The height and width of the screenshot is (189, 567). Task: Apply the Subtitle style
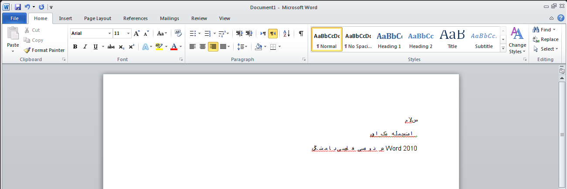pyautogui.click(x=484, y=40)
